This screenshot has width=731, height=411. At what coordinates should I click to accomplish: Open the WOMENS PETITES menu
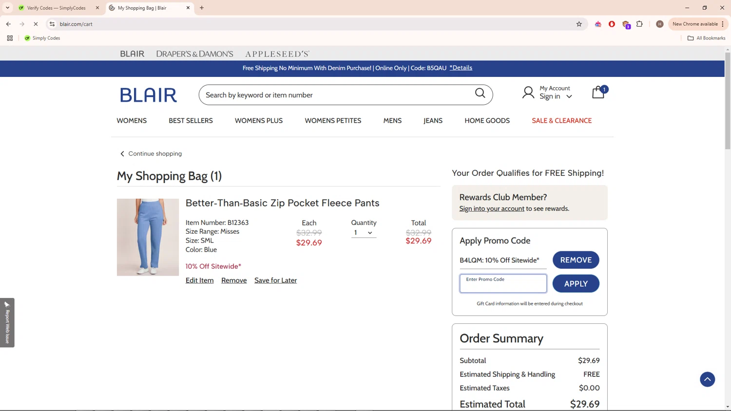click(333, 121)
